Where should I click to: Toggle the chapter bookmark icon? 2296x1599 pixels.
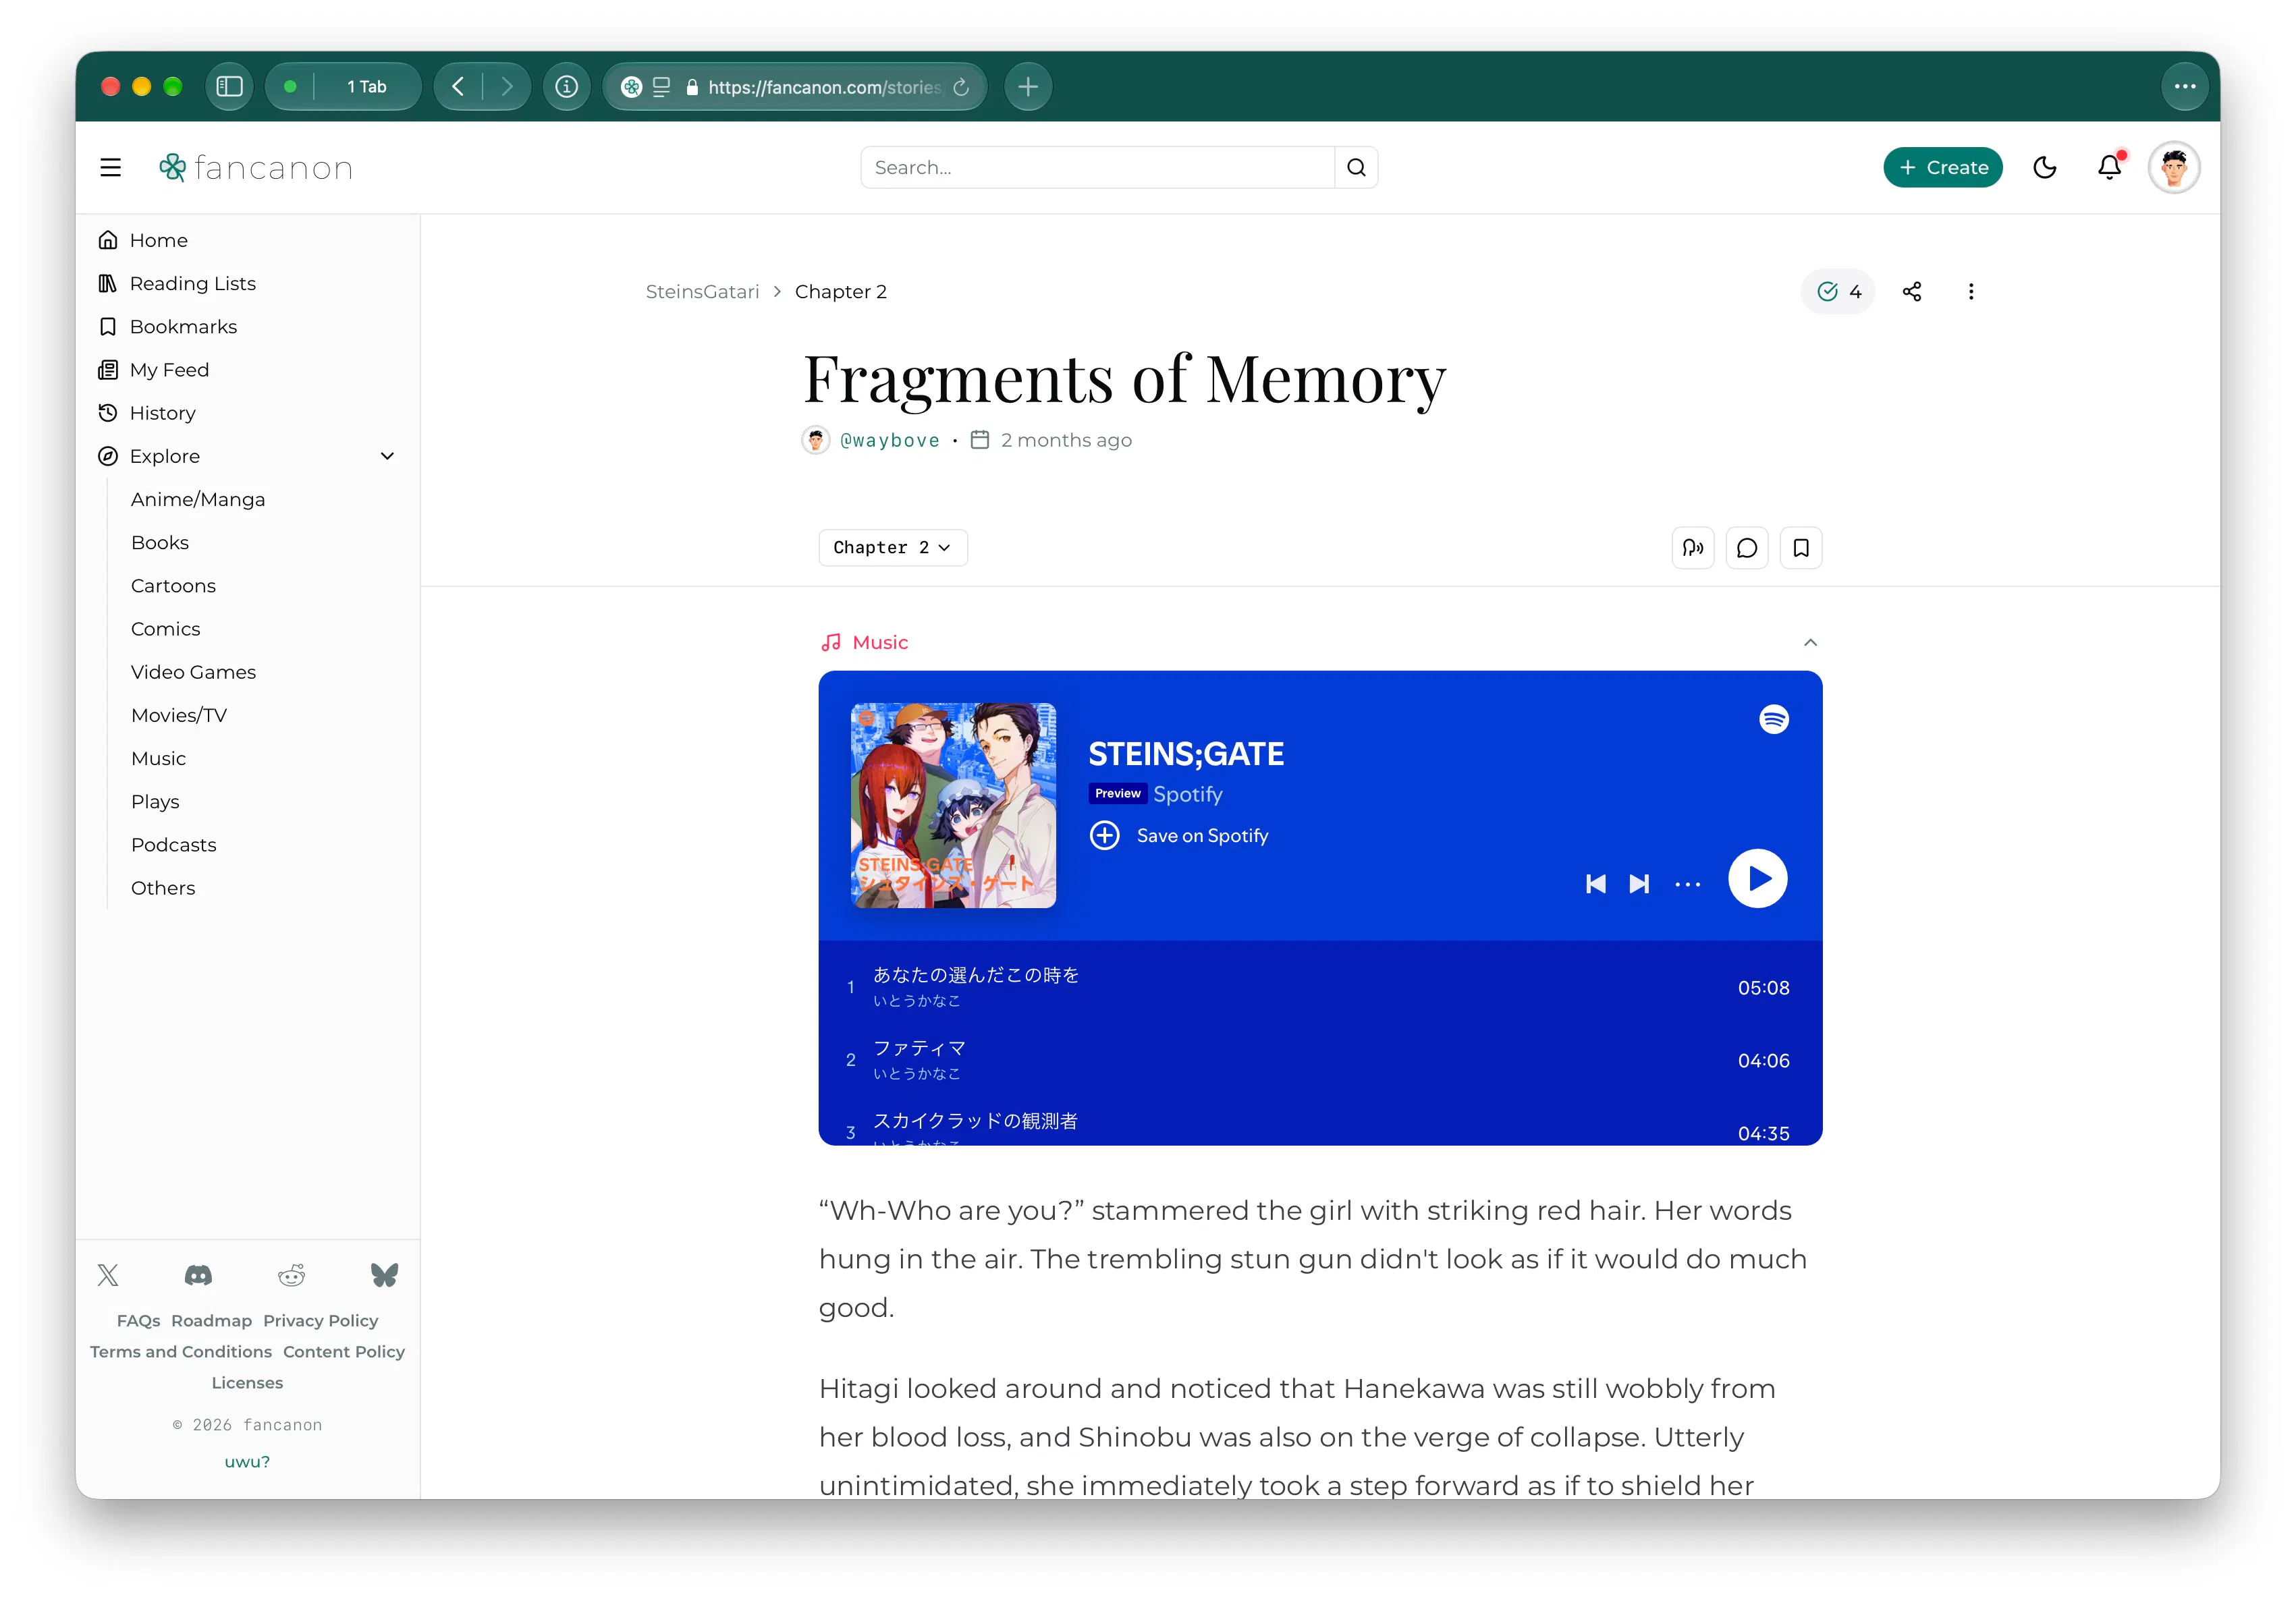point(1801,548)
